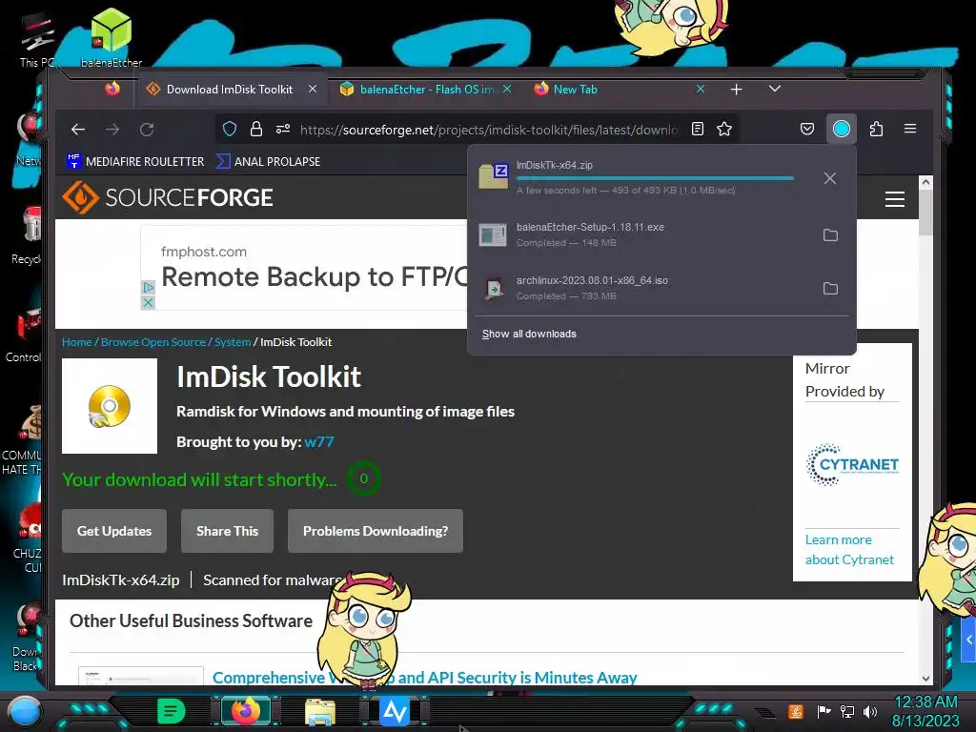
Task: Reload the page with the refresh icon
Action: pyautogui.click(x=147, y=130)
